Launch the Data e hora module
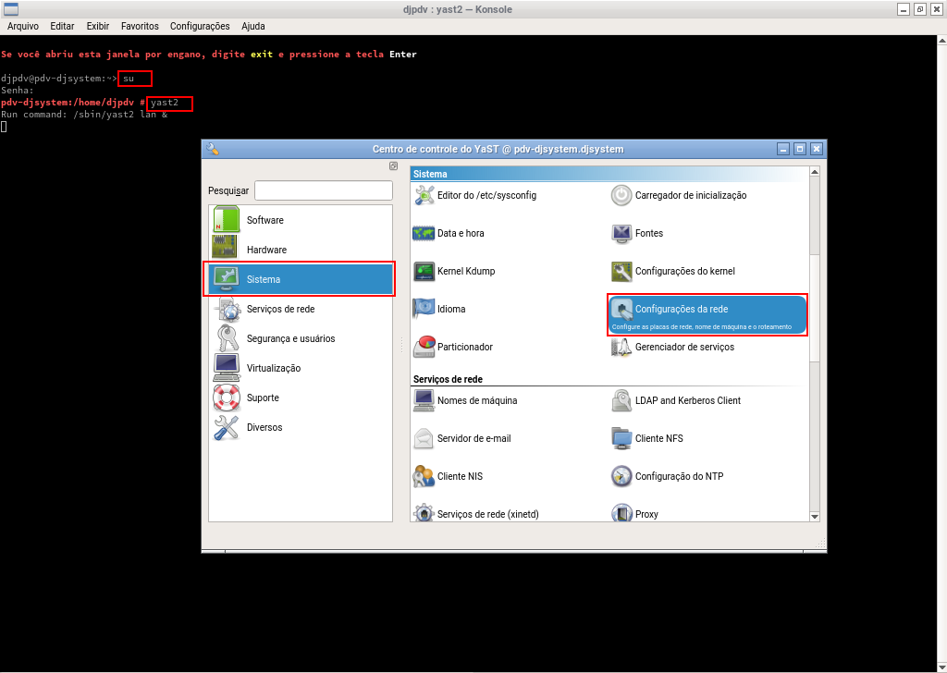Image resolution: width=947 pixels, height=673 pixels. click(x=424, y=233)
